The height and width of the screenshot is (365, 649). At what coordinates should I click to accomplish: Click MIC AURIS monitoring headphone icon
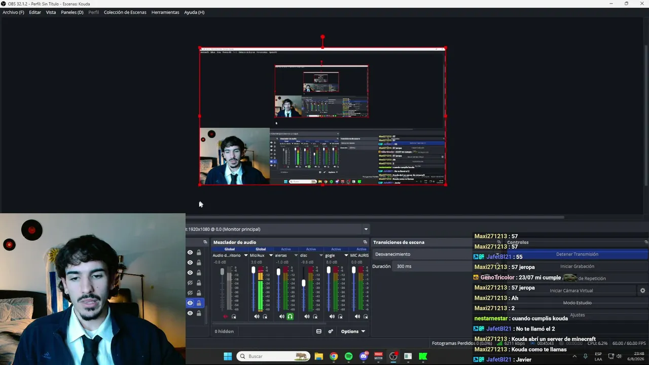pos(366,316)
